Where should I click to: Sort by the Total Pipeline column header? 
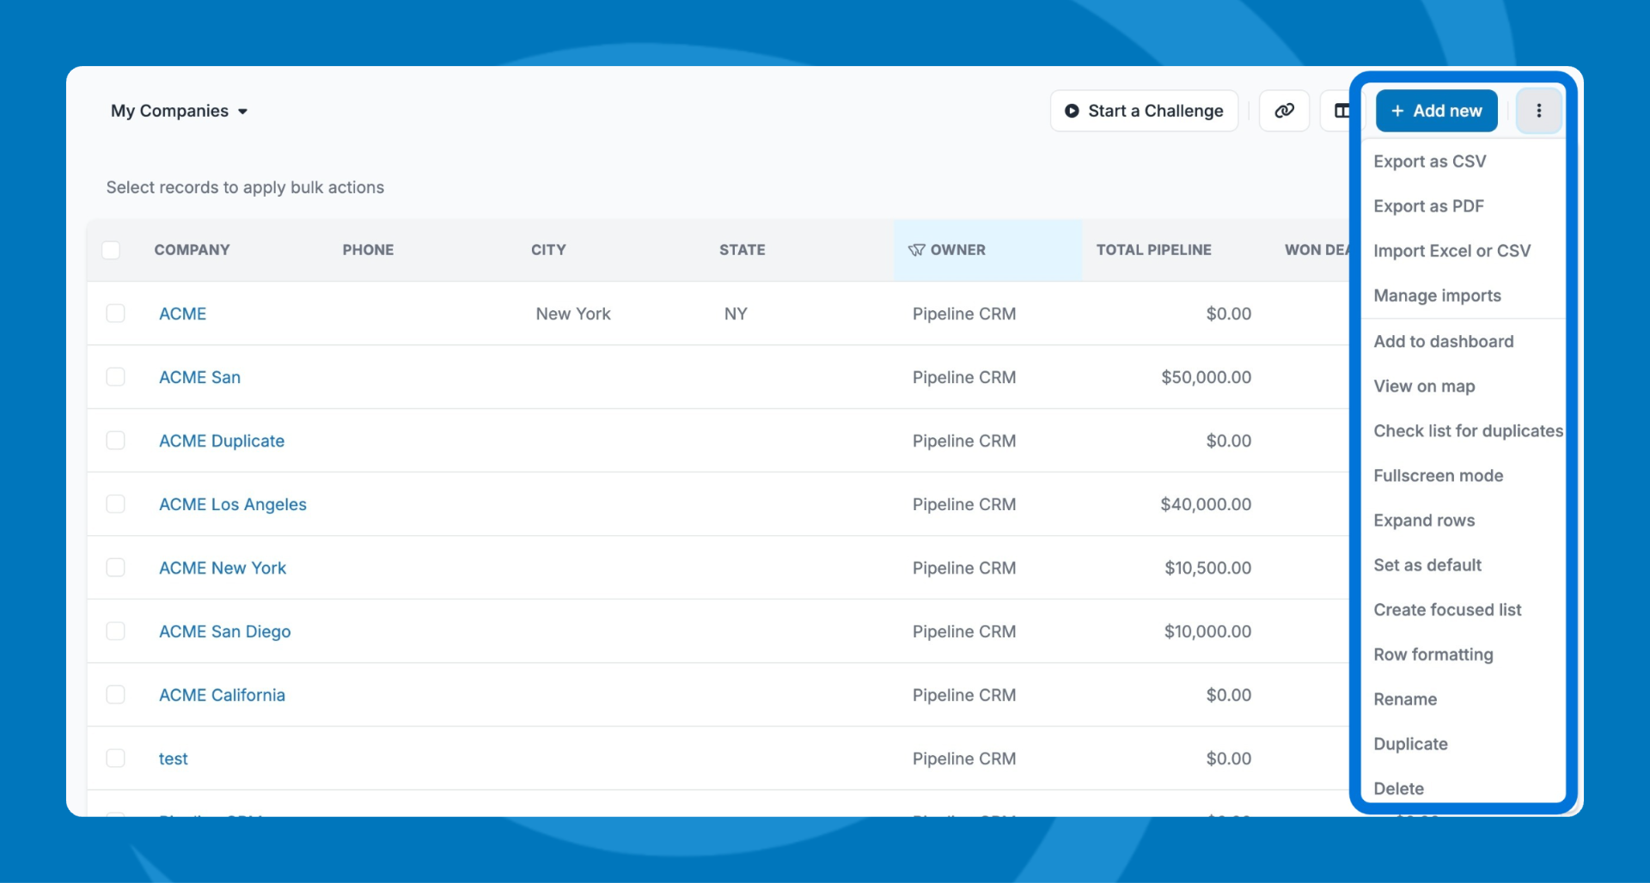point(1153,250)
